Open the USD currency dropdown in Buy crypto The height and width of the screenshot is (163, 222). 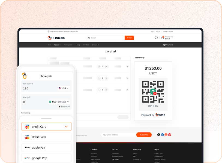[64, 88]
